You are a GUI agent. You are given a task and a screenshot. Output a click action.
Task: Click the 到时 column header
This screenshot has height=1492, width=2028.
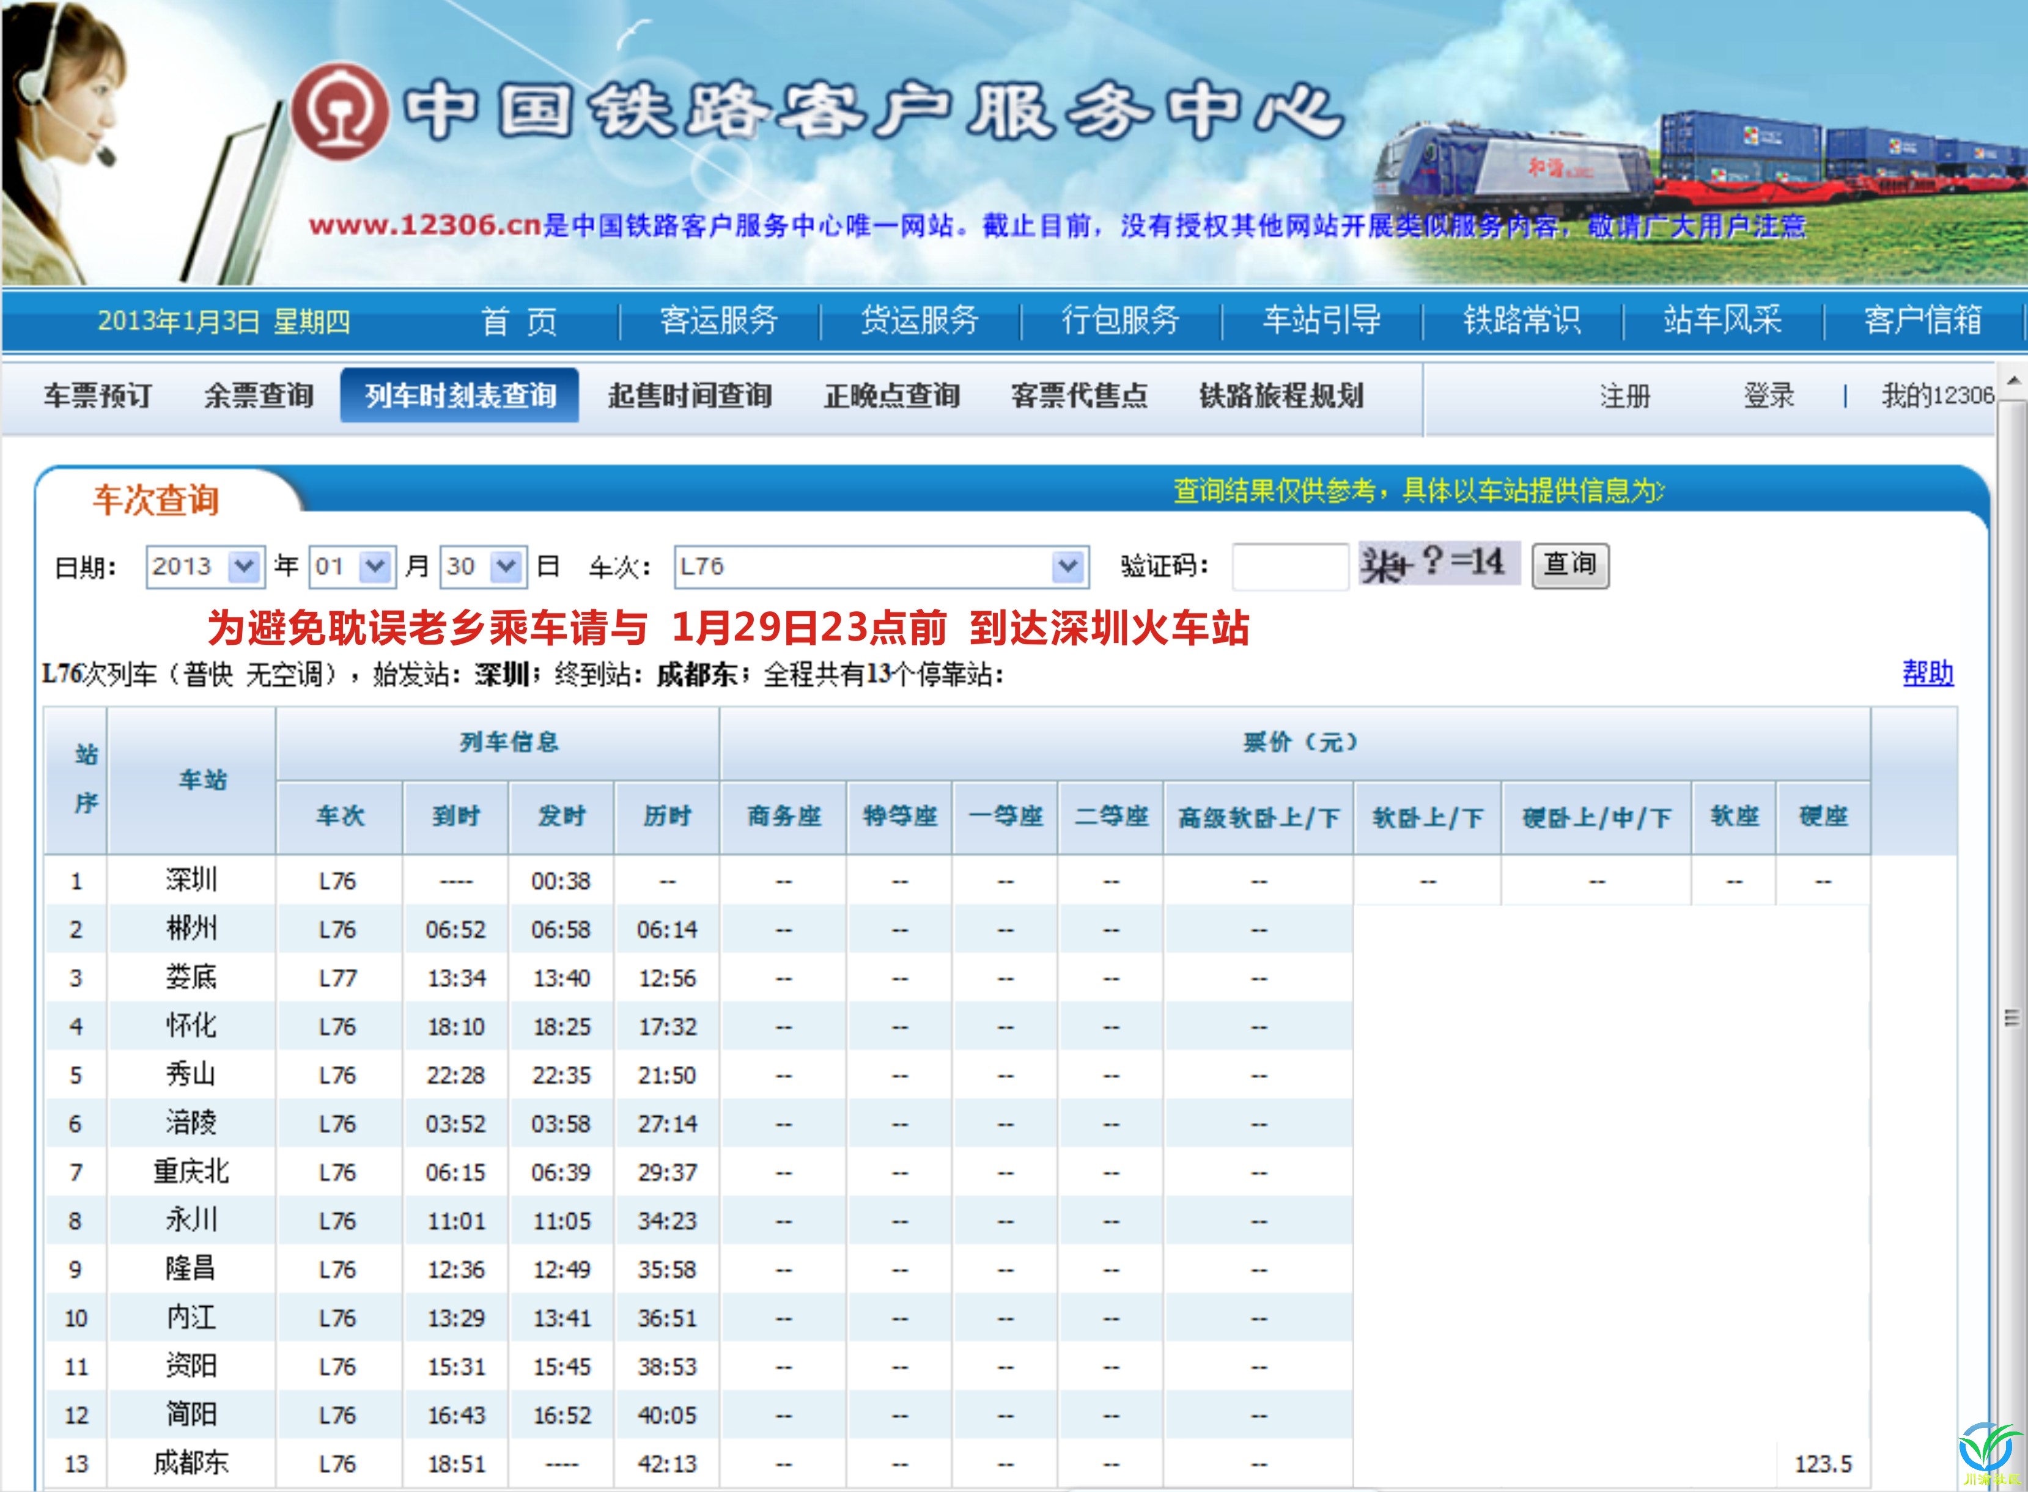(456, 817)
